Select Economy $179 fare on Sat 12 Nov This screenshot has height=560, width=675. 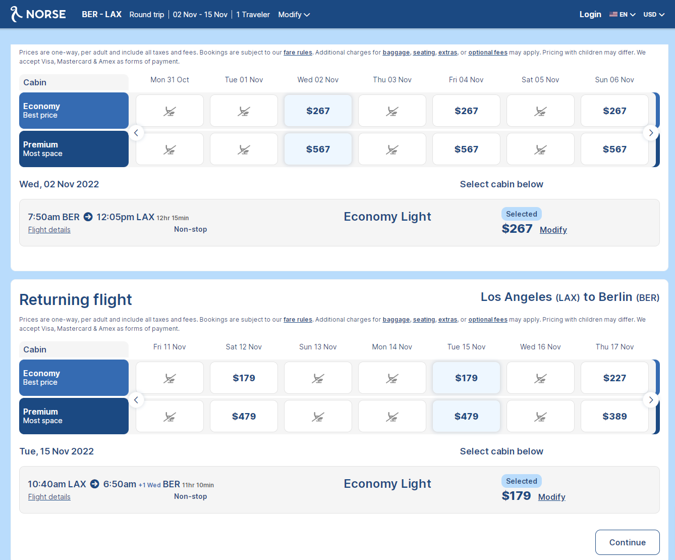(244, 378)
